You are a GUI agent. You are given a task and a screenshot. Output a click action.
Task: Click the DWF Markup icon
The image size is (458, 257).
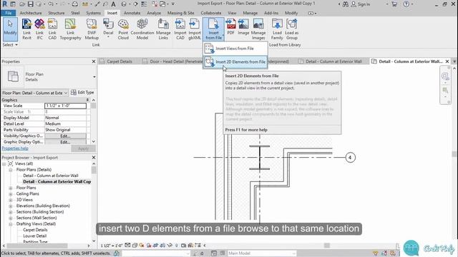pos(92,29)
